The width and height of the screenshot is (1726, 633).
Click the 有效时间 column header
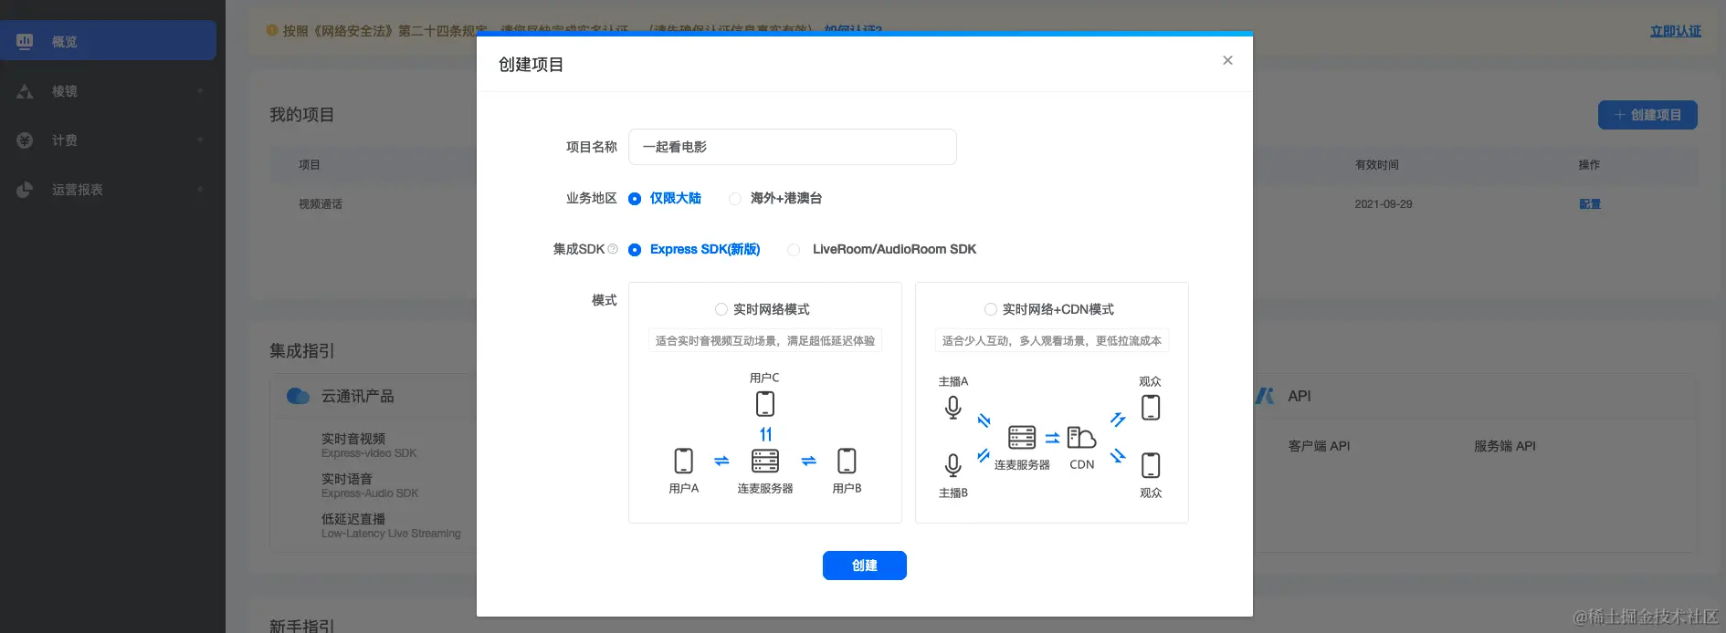tap(1376, 165)
